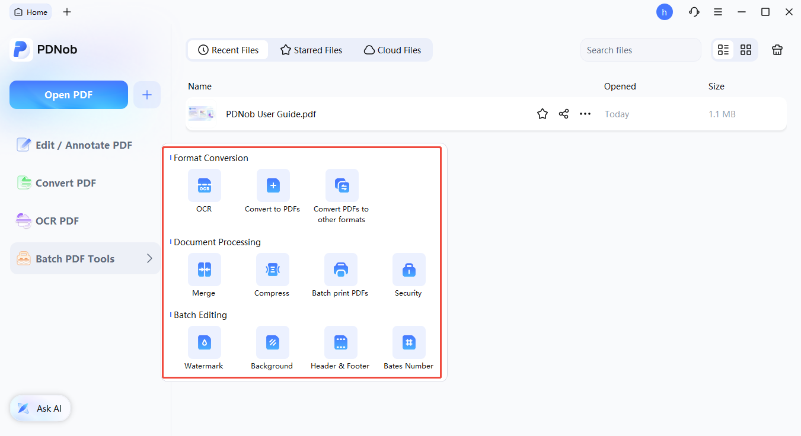Open the Security batch tool

(409, 270)
